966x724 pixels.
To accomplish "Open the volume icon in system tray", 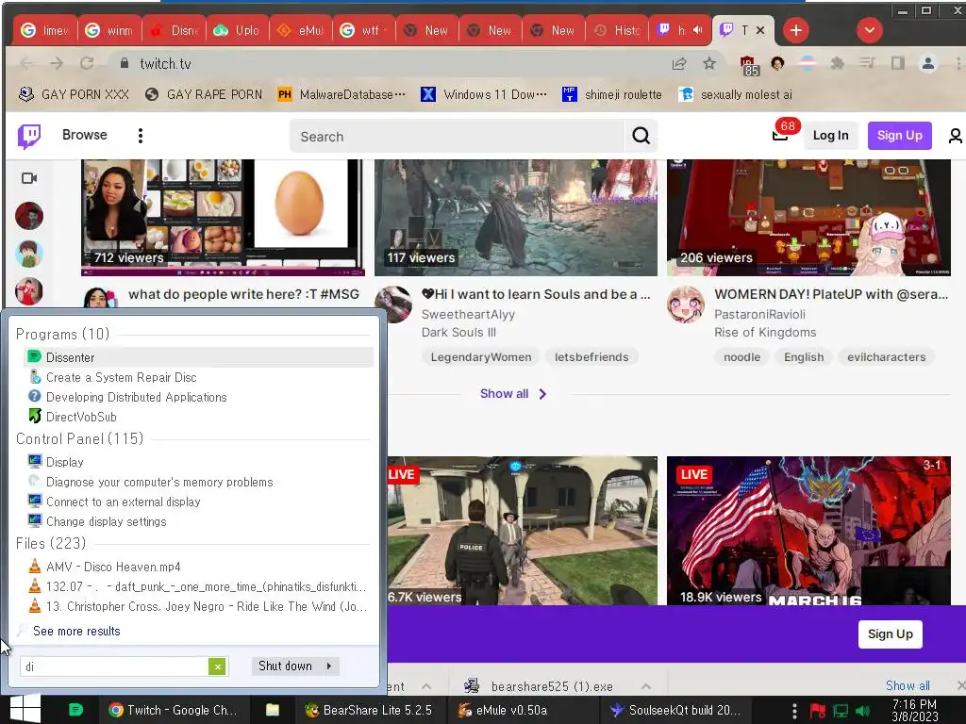I will 862,711.
